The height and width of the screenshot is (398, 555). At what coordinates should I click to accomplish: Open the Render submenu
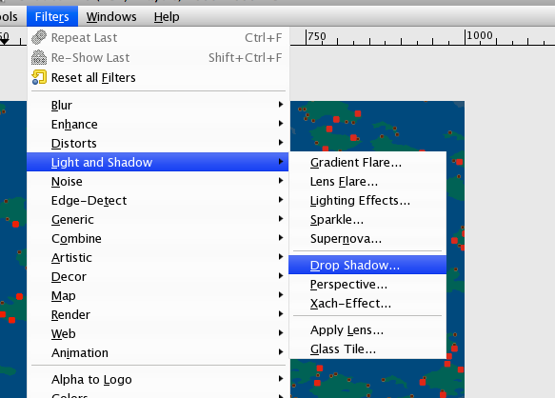[x=158, y=315]
